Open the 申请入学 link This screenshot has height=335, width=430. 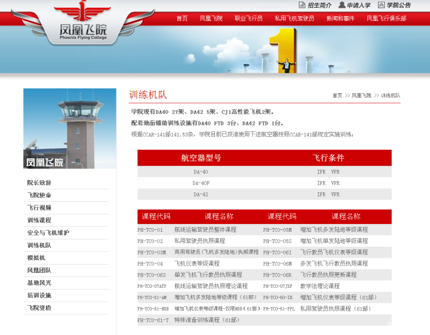359,5
